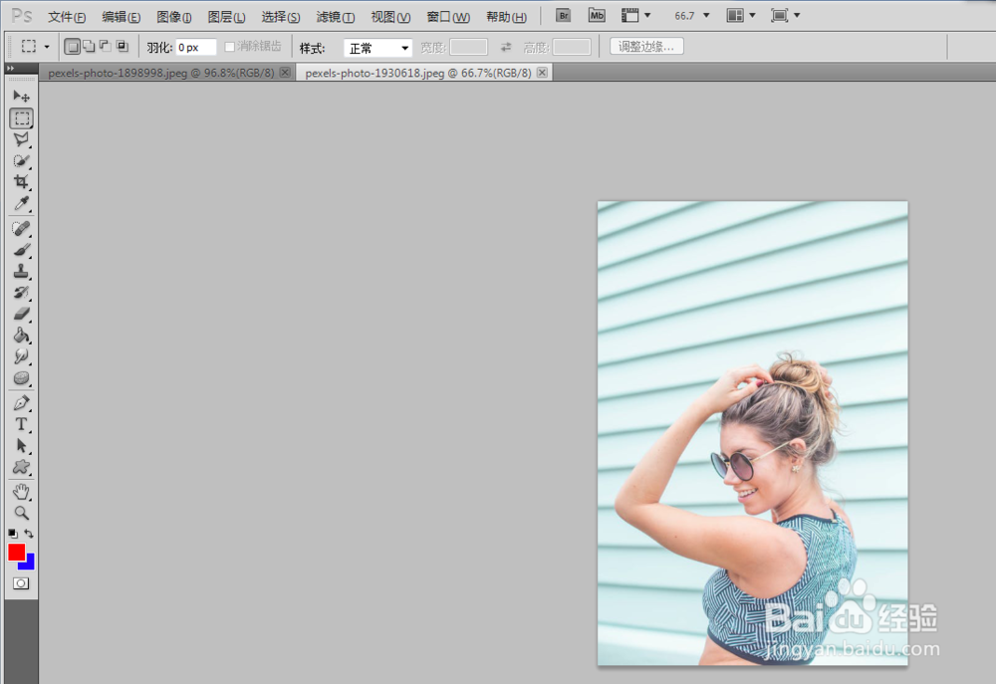Select the Quick Selection tool
The width and height of the screenshot is (996, 684).
tap(22, 160)
